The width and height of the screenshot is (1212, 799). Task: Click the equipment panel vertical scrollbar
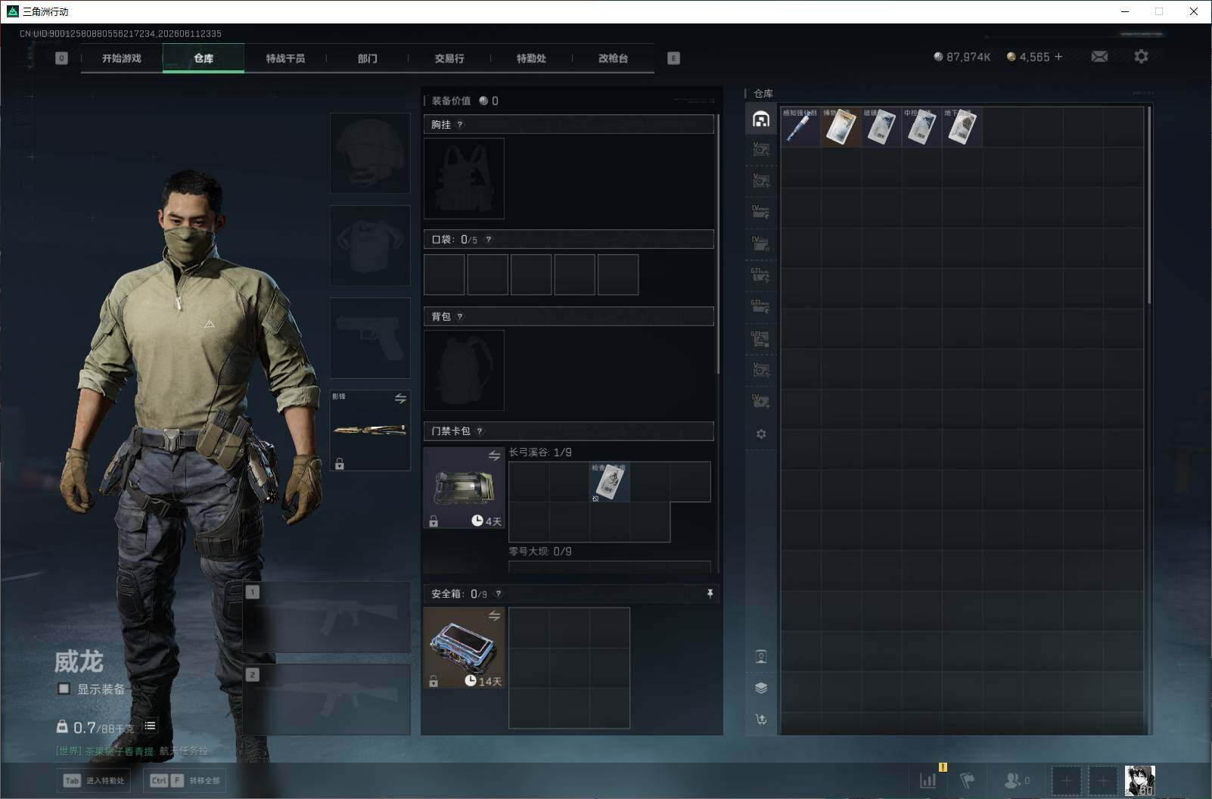pyautogui.click(x=717, y=244)
